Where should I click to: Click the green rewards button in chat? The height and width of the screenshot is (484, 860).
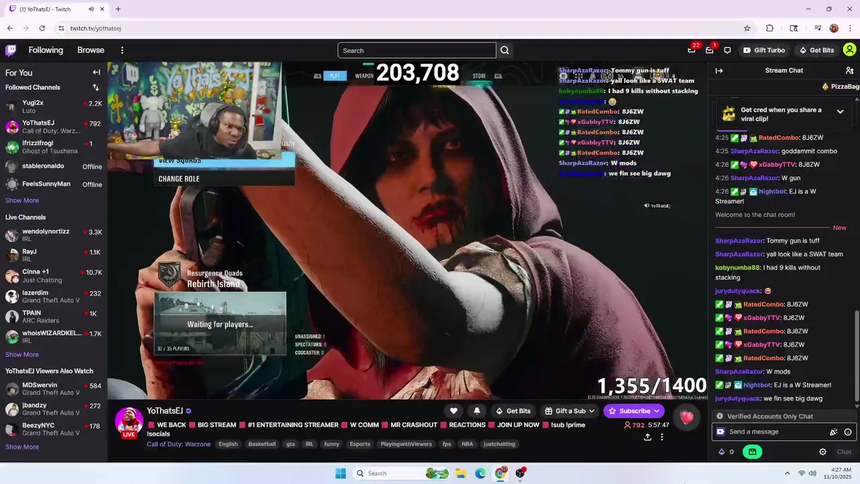752,452
